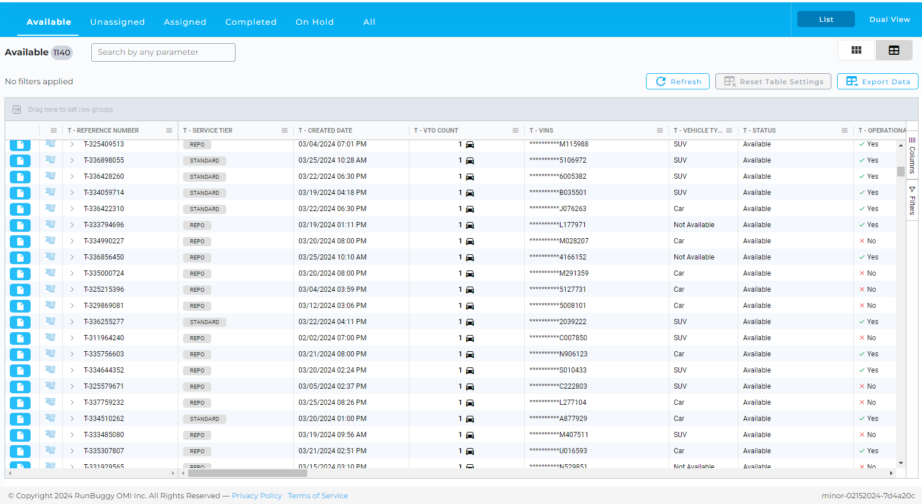922x504 pixels.
Task: Click the Refresh button
Action: click(678, 81)
